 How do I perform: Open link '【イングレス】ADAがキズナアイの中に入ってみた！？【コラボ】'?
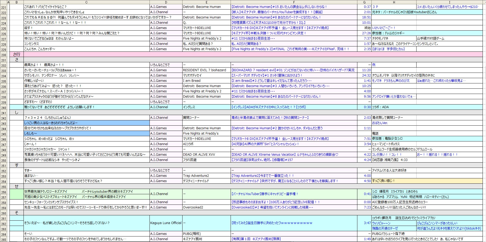269,107
